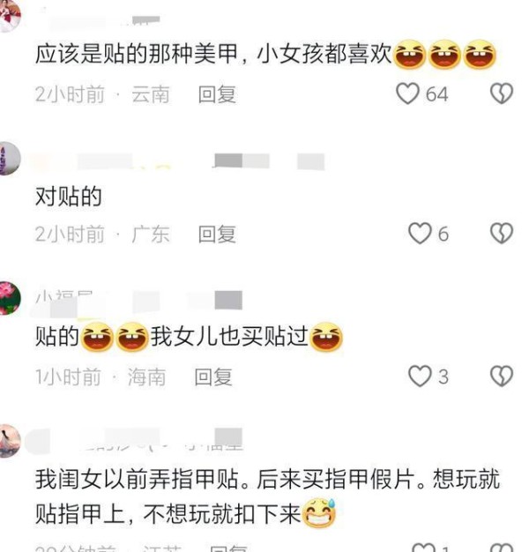529x552 pixels.
Task: Reply to the Hainan comment
Action: point(213,377)
